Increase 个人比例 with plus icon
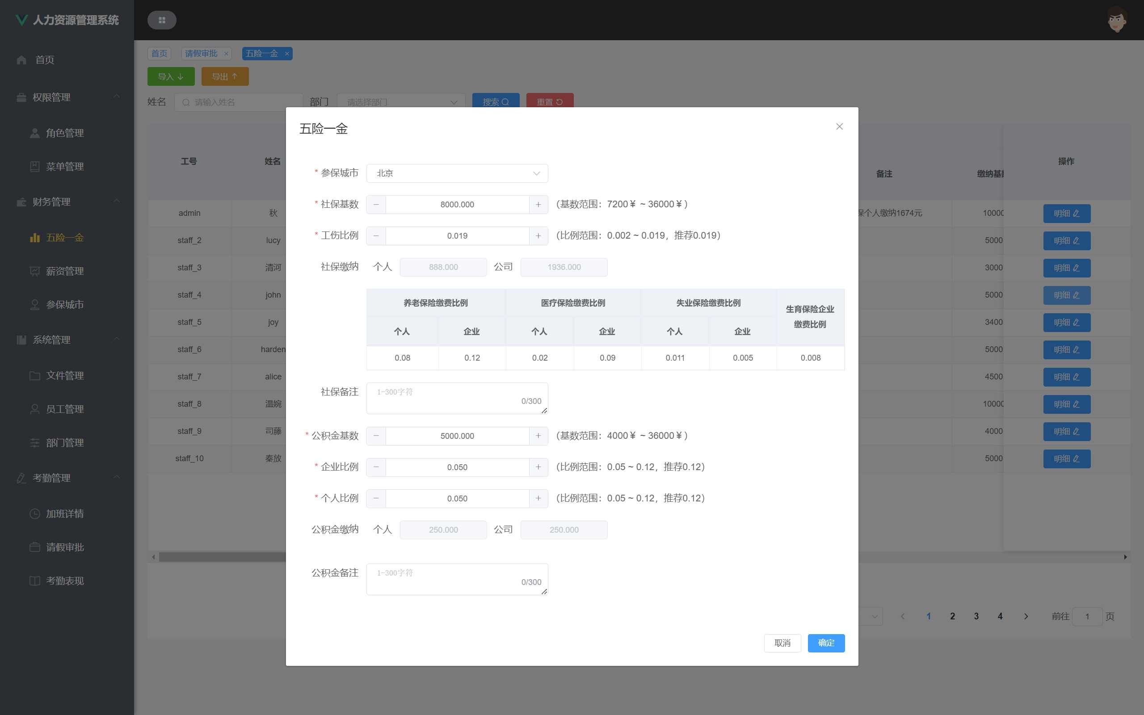The height and width of the screenshot is (715, 1144). point(538,498)
